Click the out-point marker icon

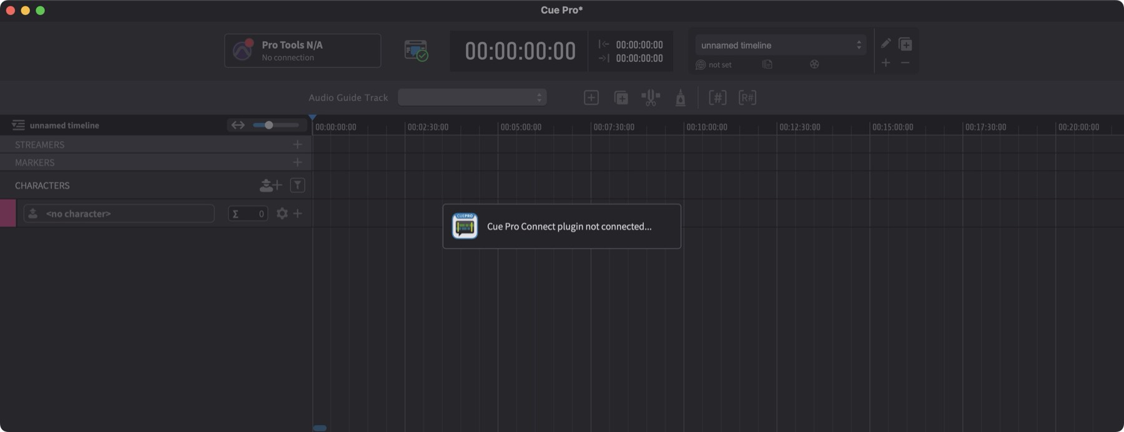click(x=603, y=58)
